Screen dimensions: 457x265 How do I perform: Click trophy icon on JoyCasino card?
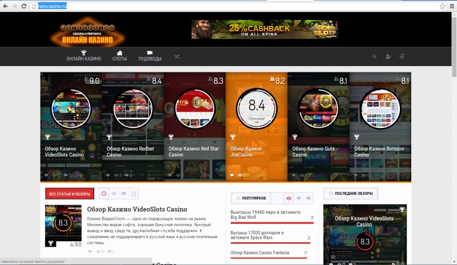tap(232, 137)
